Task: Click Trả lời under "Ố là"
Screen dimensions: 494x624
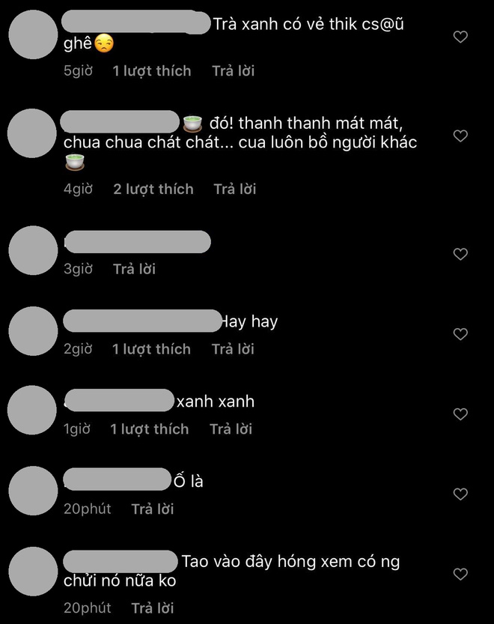Action: 153,509
